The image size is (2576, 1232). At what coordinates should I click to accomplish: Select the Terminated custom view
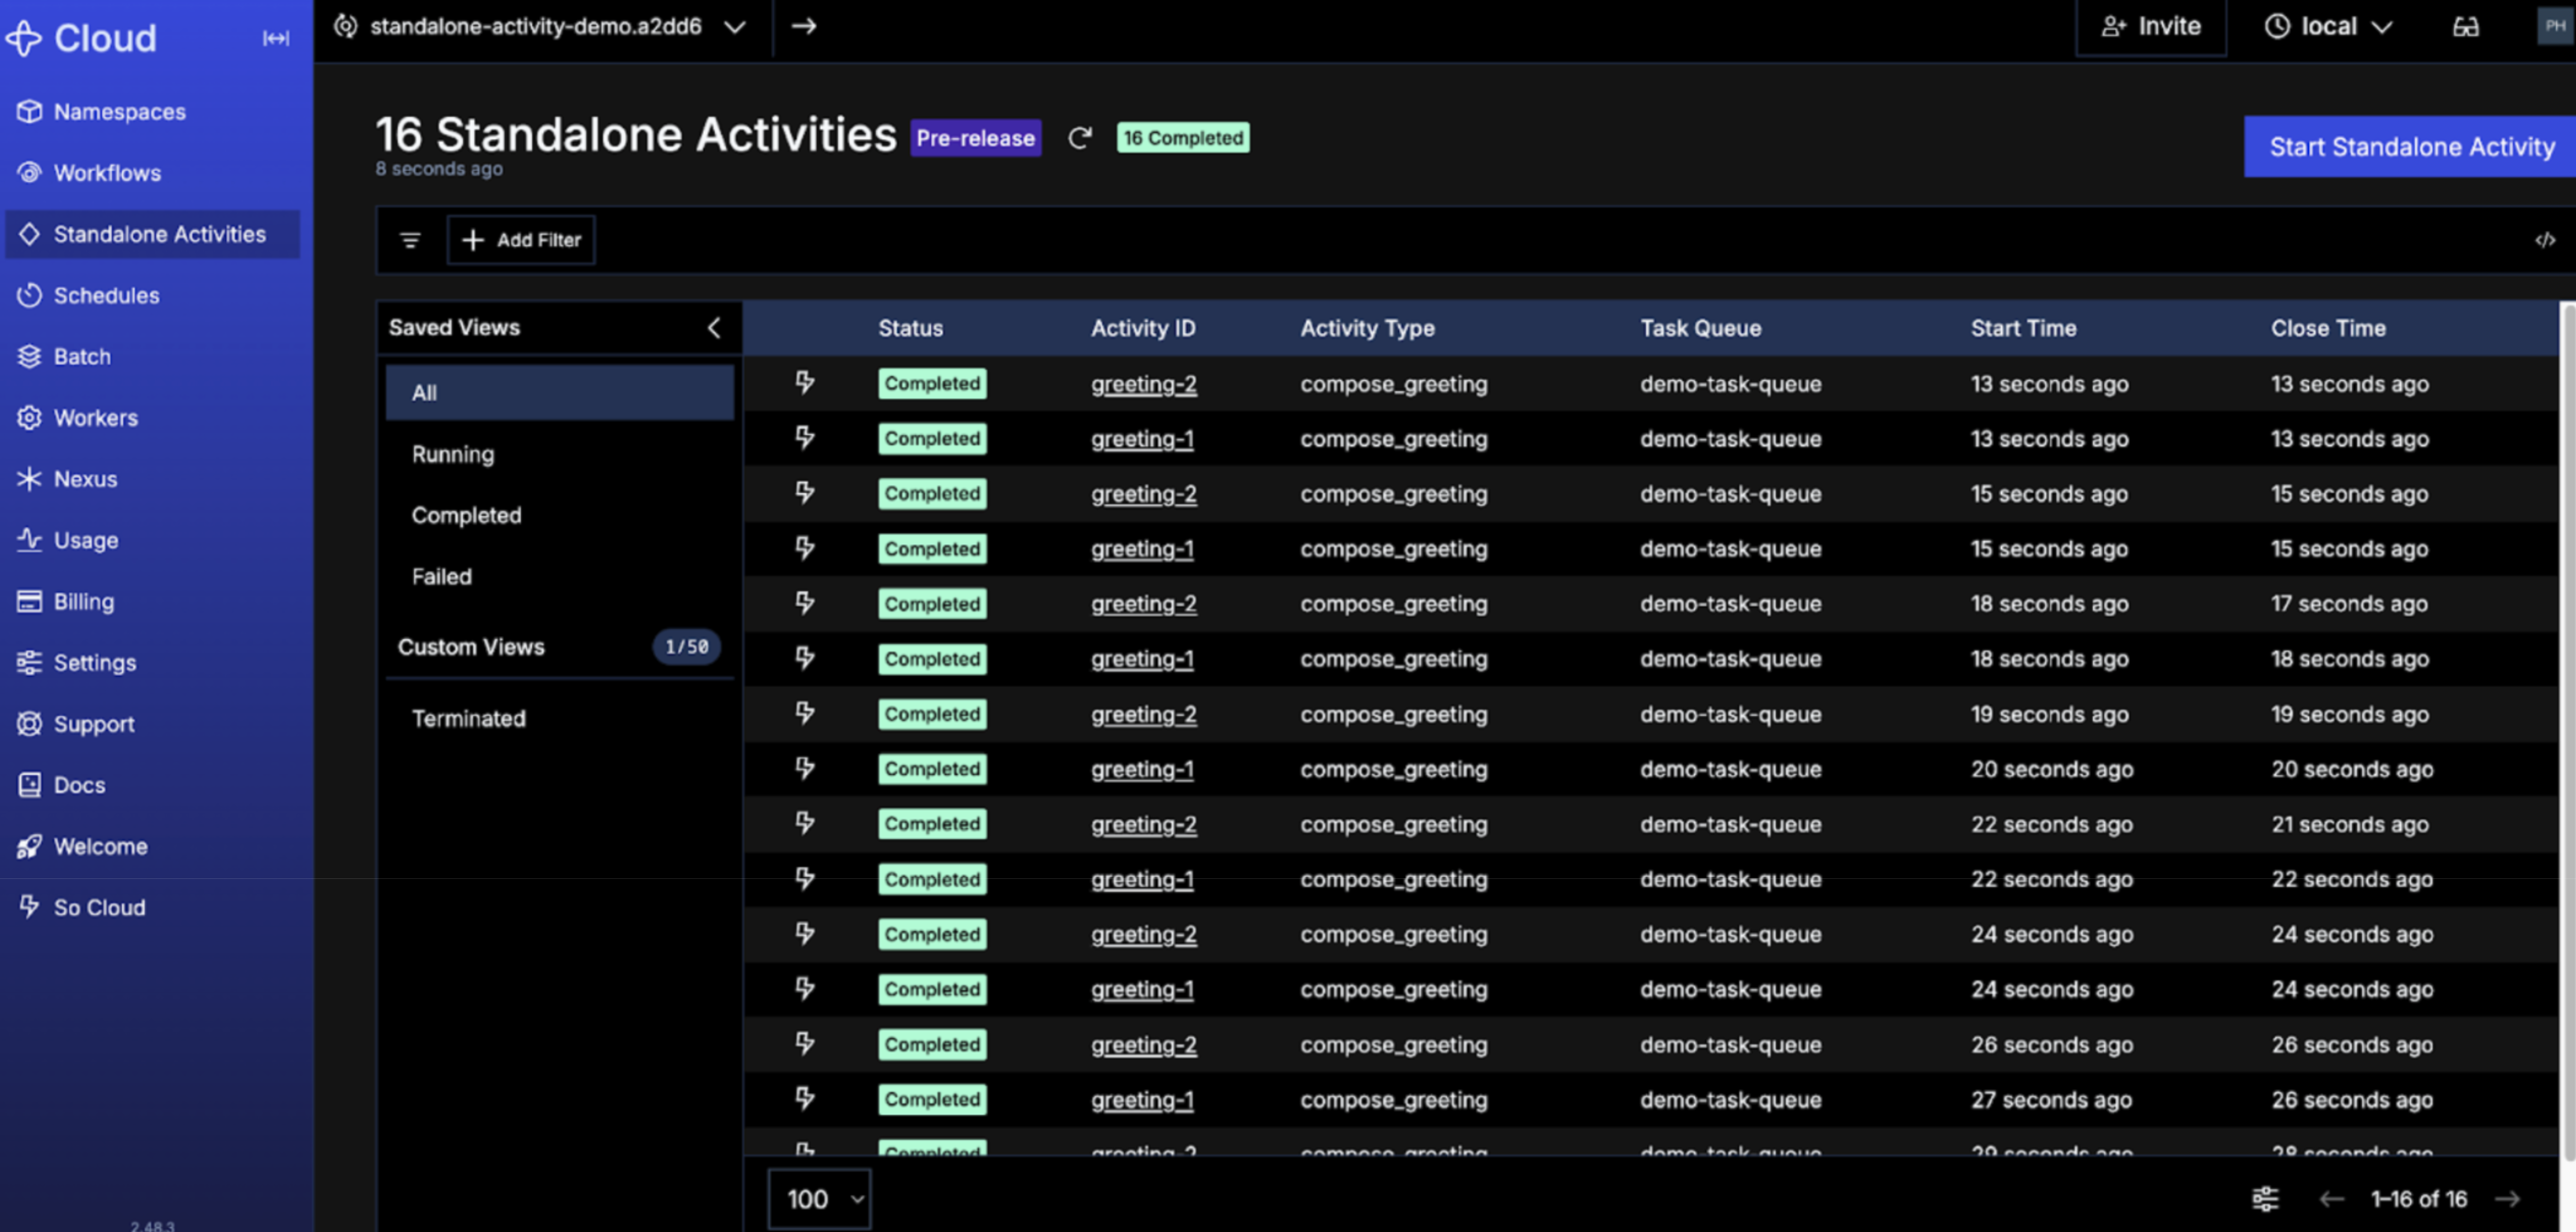pyautogui.click(x=560, y=718)
